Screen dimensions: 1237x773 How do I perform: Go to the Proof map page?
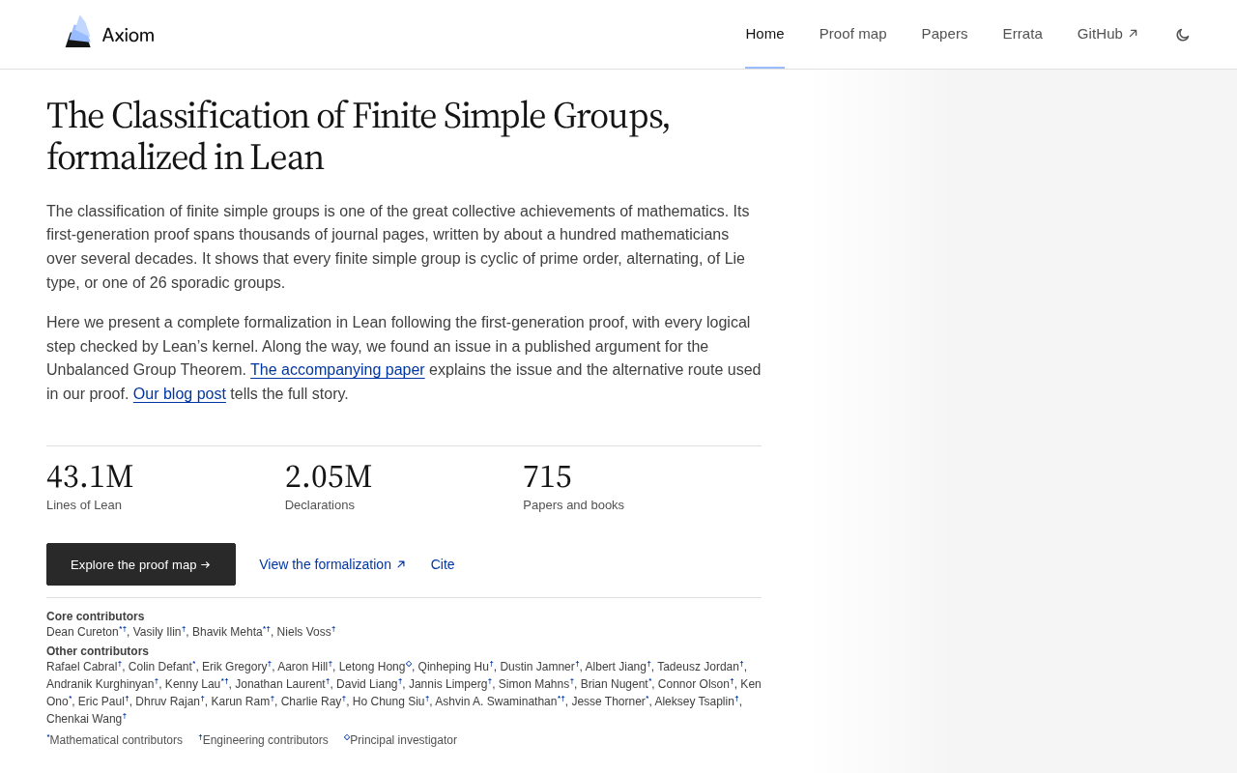[852, 34]
